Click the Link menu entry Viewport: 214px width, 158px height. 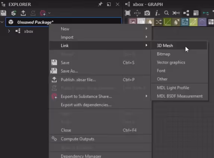tap(100, 45)
